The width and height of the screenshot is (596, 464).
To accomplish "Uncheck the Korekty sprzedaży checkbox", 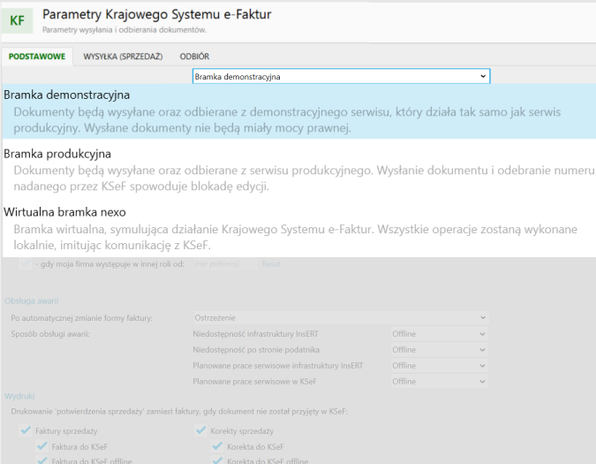I will point(201,430).
